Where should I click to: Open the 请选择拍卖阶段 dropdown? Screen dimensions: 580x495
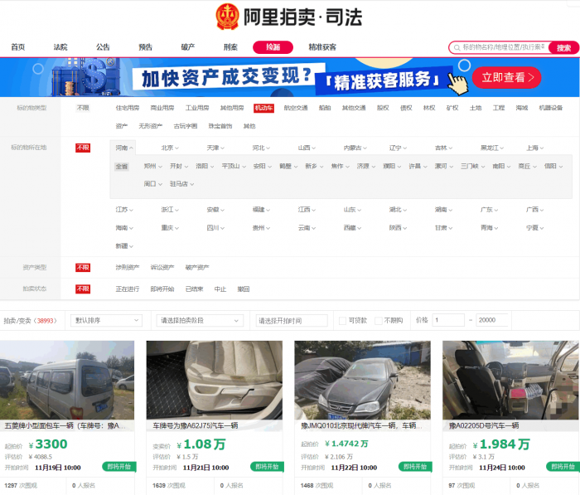[x=199, y=320]
